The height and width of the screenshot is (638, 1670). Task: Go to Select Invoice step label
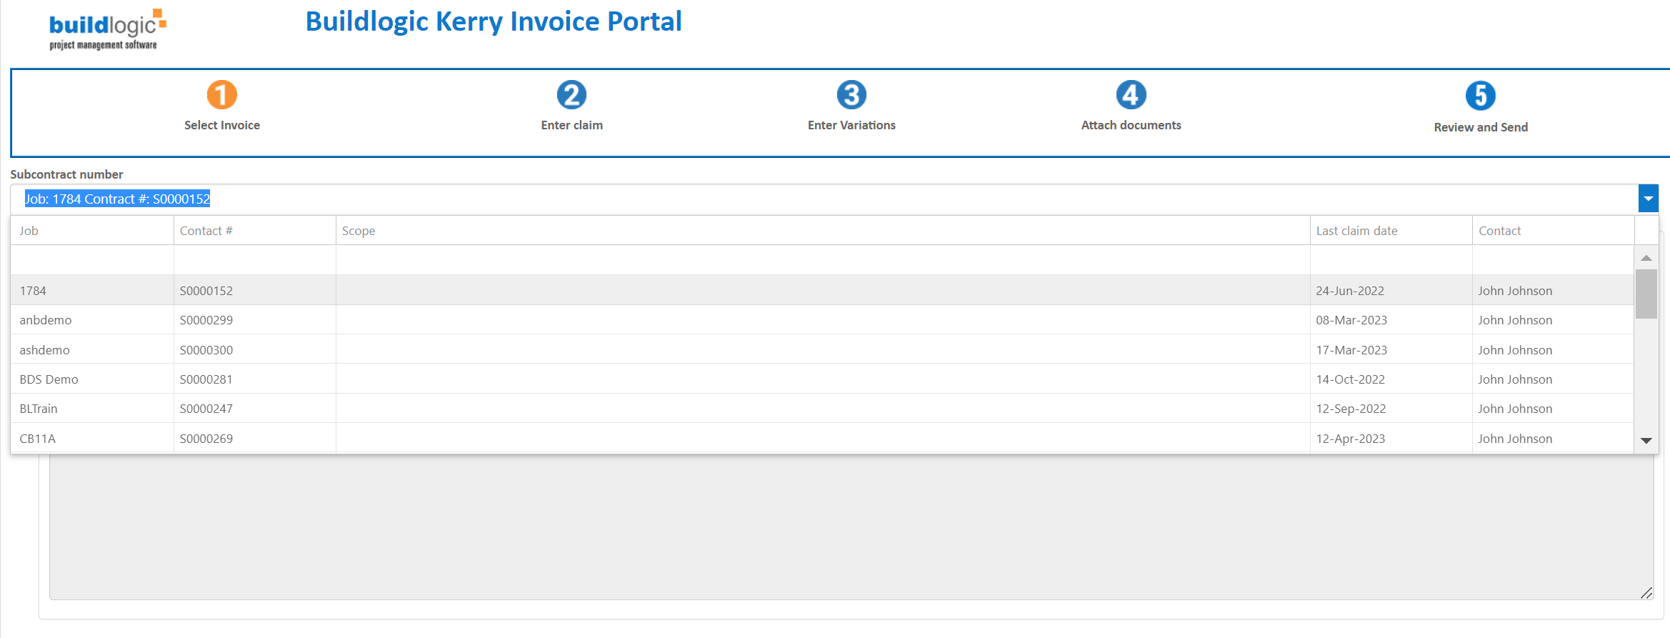(222, 125)
